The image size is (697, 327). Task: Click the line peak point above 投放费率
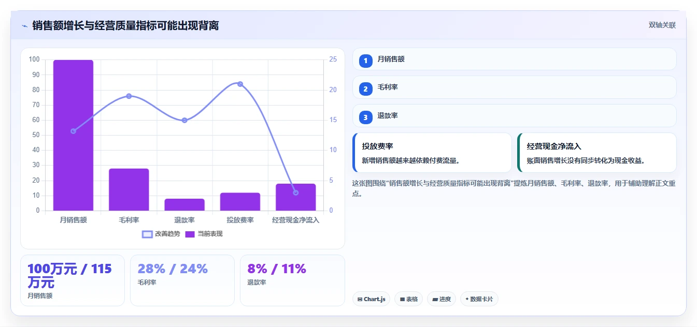[240, 84]
